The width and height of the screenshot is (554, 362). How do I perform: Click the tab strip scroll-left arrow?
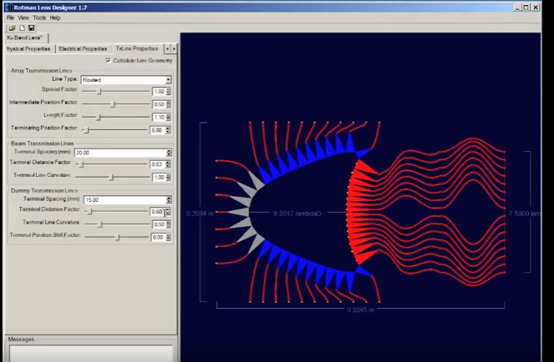point(167,48)
